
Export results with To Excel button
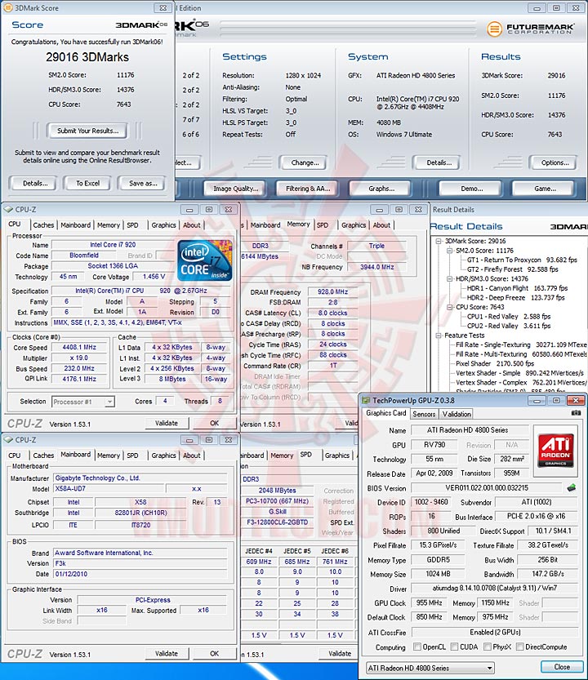coord(87,184)
